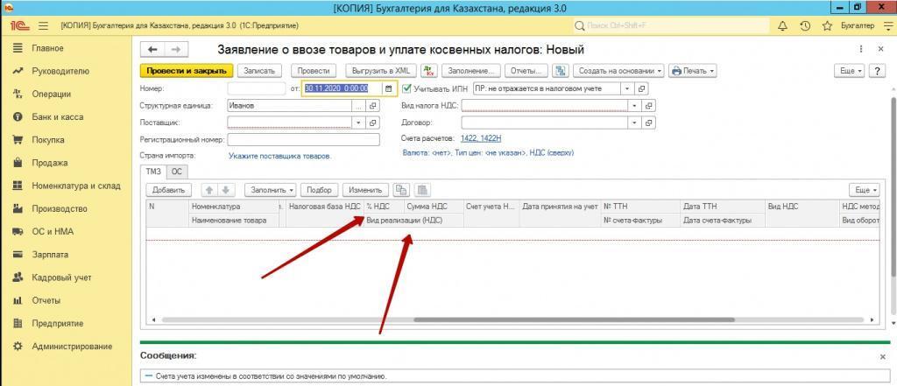This screenshot has height=386, width=897.
Task: Click the Подбор button
Action: [x=321, y=190]
